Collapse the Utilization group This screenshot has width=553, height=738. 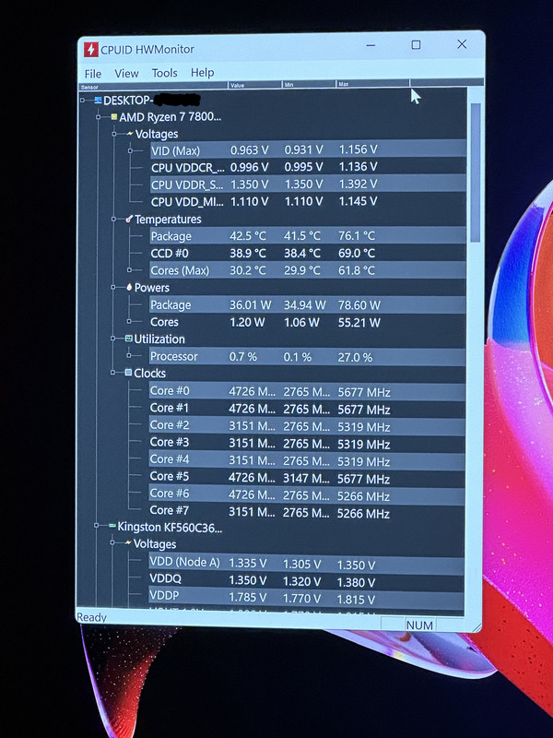pyautogui.click(x=113, y=339)
